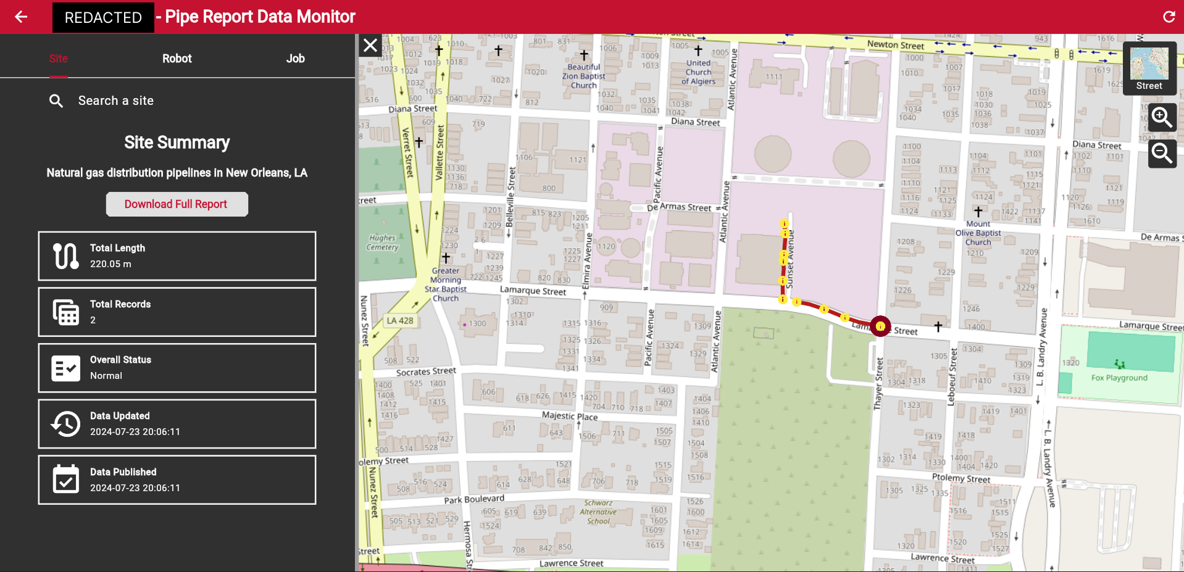Click the Mount Olive Baptist Church label
The height and width of the screenshot is (572, 1184).
(978, 233)
